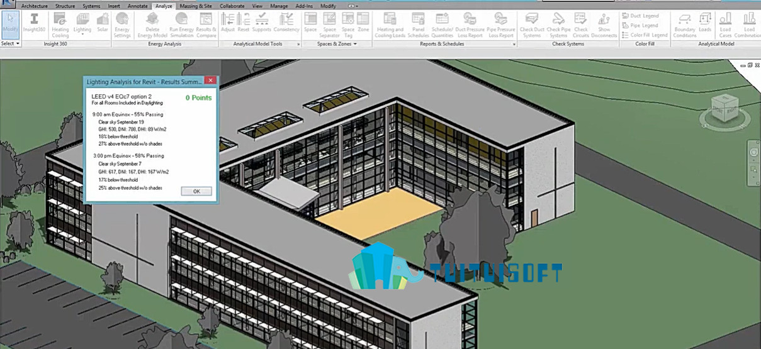Place a Space
Viewport: 761px width, 349px height.
310,23
